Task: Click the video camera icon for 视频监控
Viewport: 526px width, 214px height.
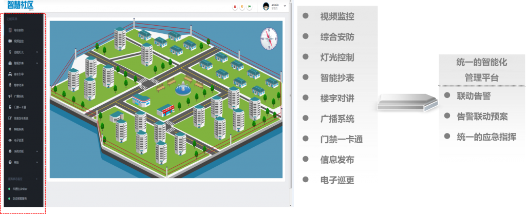Action: pyautogui.click(x=10, y=41)
